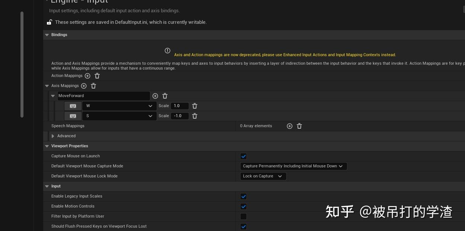Expand the Advanced section under Speech Mappings

point(53,136)
